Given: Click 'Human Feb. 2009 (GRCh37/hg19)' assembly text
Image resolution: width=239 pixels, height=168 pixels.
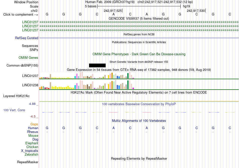Looking at the screenshot, I should pyautogui.click(x=110, y=2).
